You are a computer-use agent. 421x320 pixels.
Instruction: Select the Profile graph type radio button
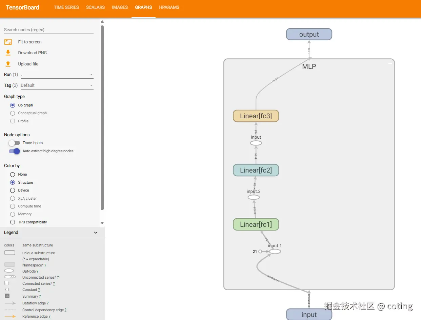point(13,121)
